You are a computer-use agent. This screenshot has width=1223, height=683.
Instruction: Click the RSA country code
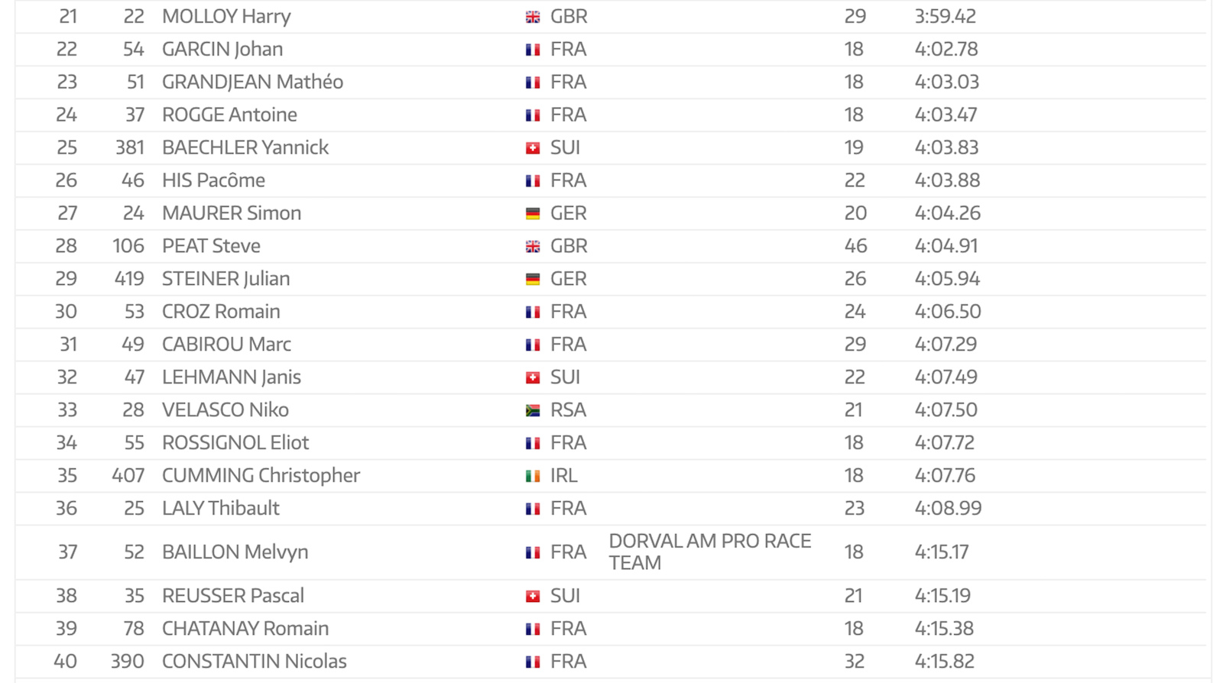pos(568,410)
